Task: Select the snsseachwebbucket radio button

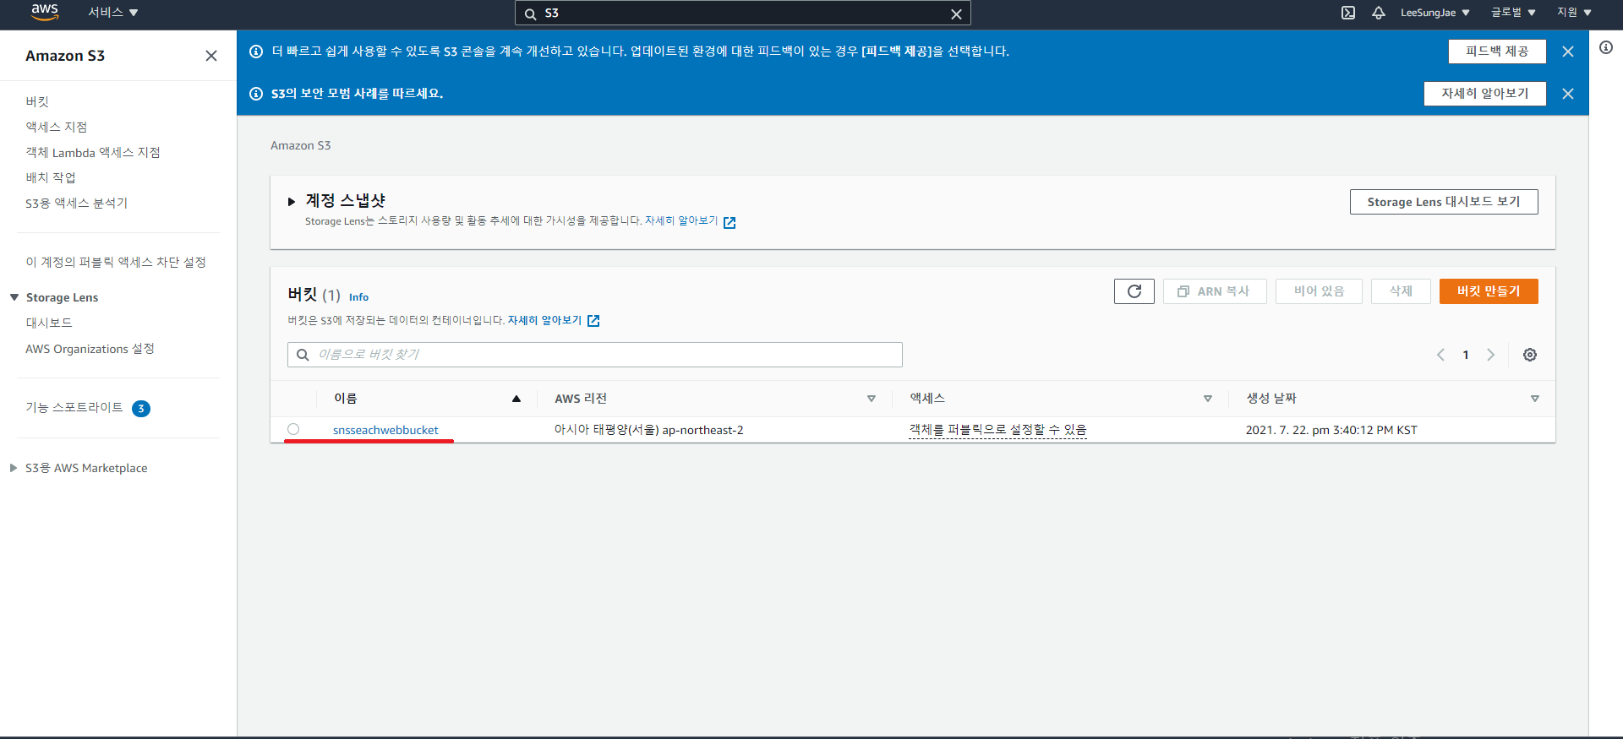Action: [293, 429]
